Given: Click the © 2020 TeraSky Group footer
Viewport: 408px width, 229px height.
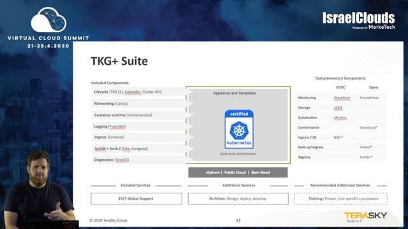Looking at the screenshot, I should coord(108,221).
